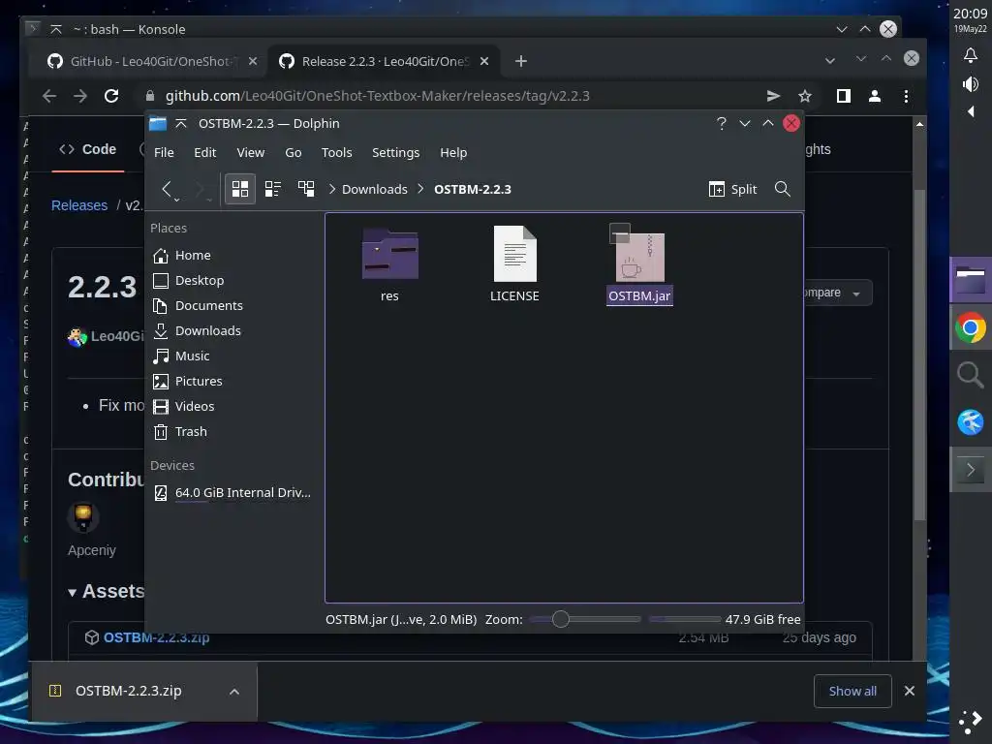Click OSTBM-2.2.3 breadcrumb segment
This screenshot has height=744, width=992.
pos(473,189)
